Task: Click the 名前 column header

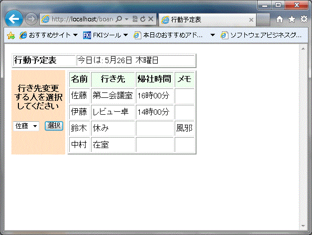Action: 80,79
